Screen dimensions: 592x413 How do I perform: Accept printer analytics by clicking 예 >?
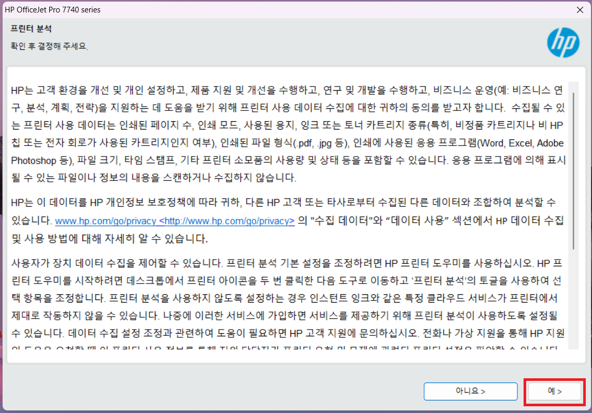[x=554, y=391]
